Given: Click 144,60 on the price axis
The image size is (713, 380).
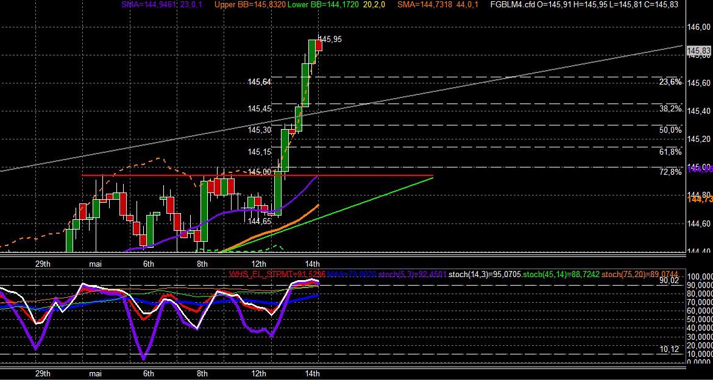Looking at the screenshot, I should [x=700, y=223].
